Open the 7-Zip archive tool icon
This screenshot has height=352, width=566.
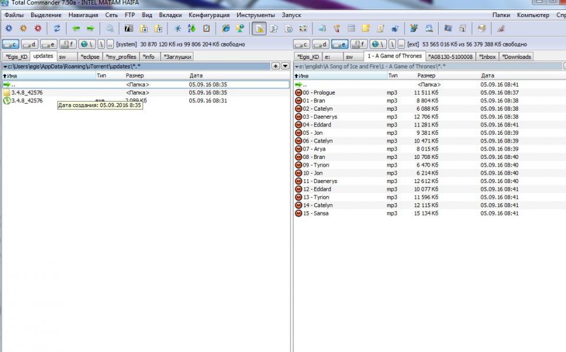point(129,28)
